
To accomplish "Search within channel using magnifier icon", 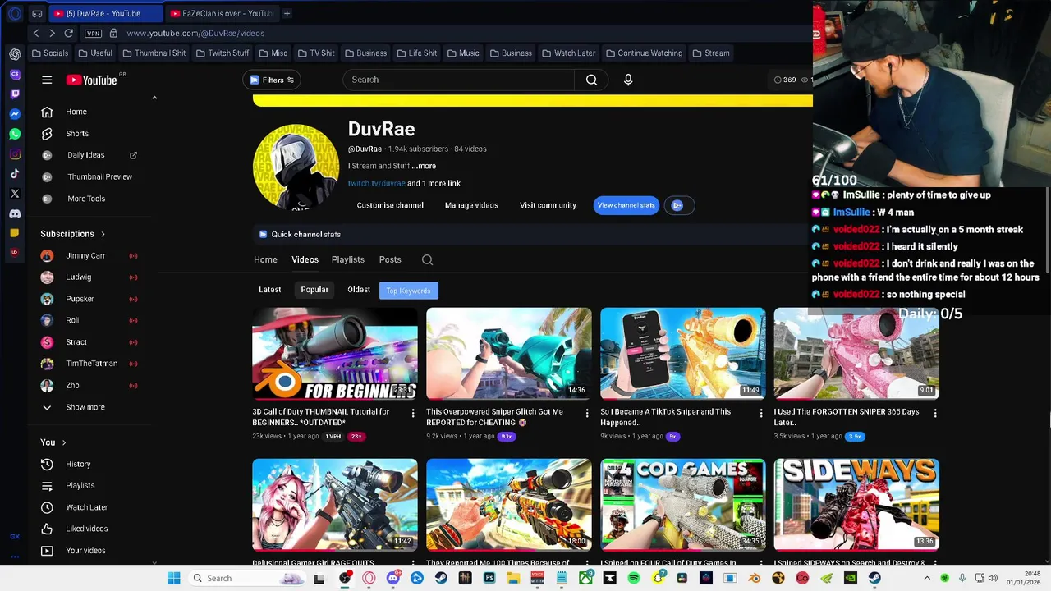I will [427, 259].
